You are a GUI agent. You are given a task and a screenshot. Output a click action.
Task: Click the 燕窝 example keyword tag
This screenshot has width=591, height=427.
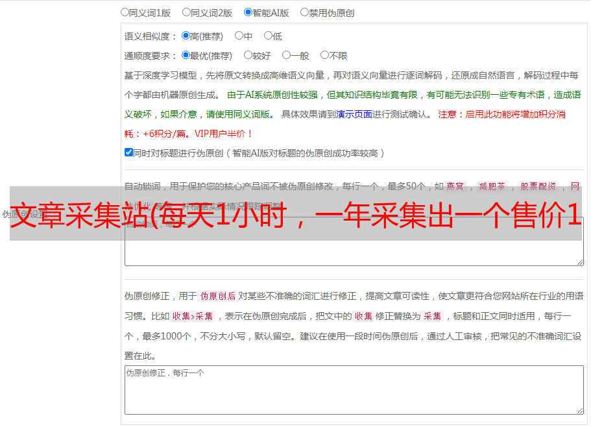(x=455, y=186)
